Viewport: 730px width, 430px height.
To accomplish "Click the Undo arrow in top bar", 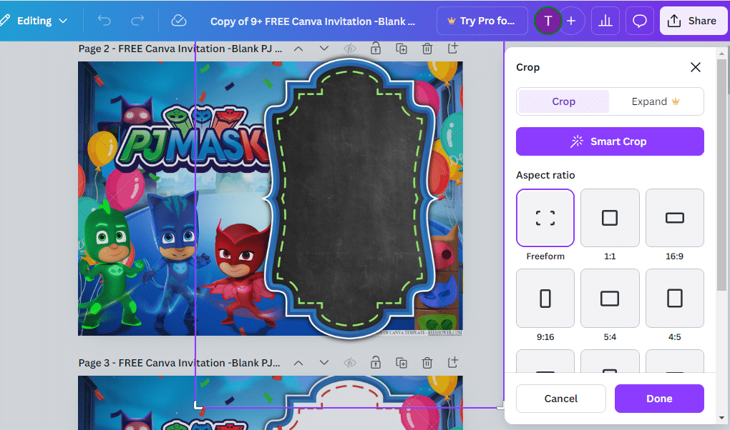I will (x=104, y=21).
